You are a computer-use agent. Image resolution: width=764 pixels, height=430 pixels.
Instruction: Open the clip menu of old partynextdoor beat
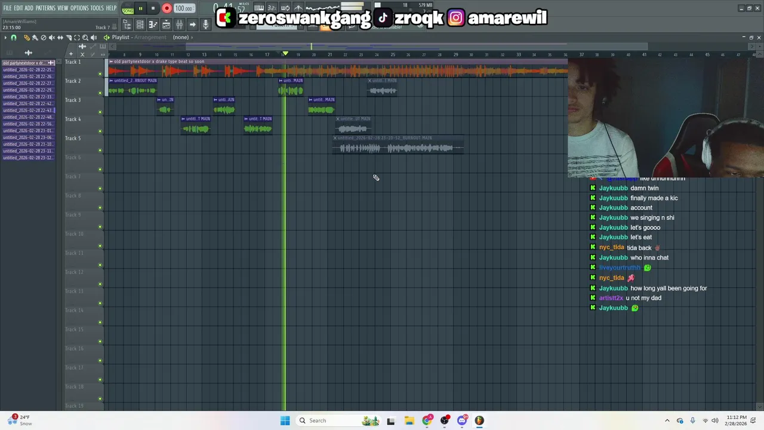tap(111, 62)
